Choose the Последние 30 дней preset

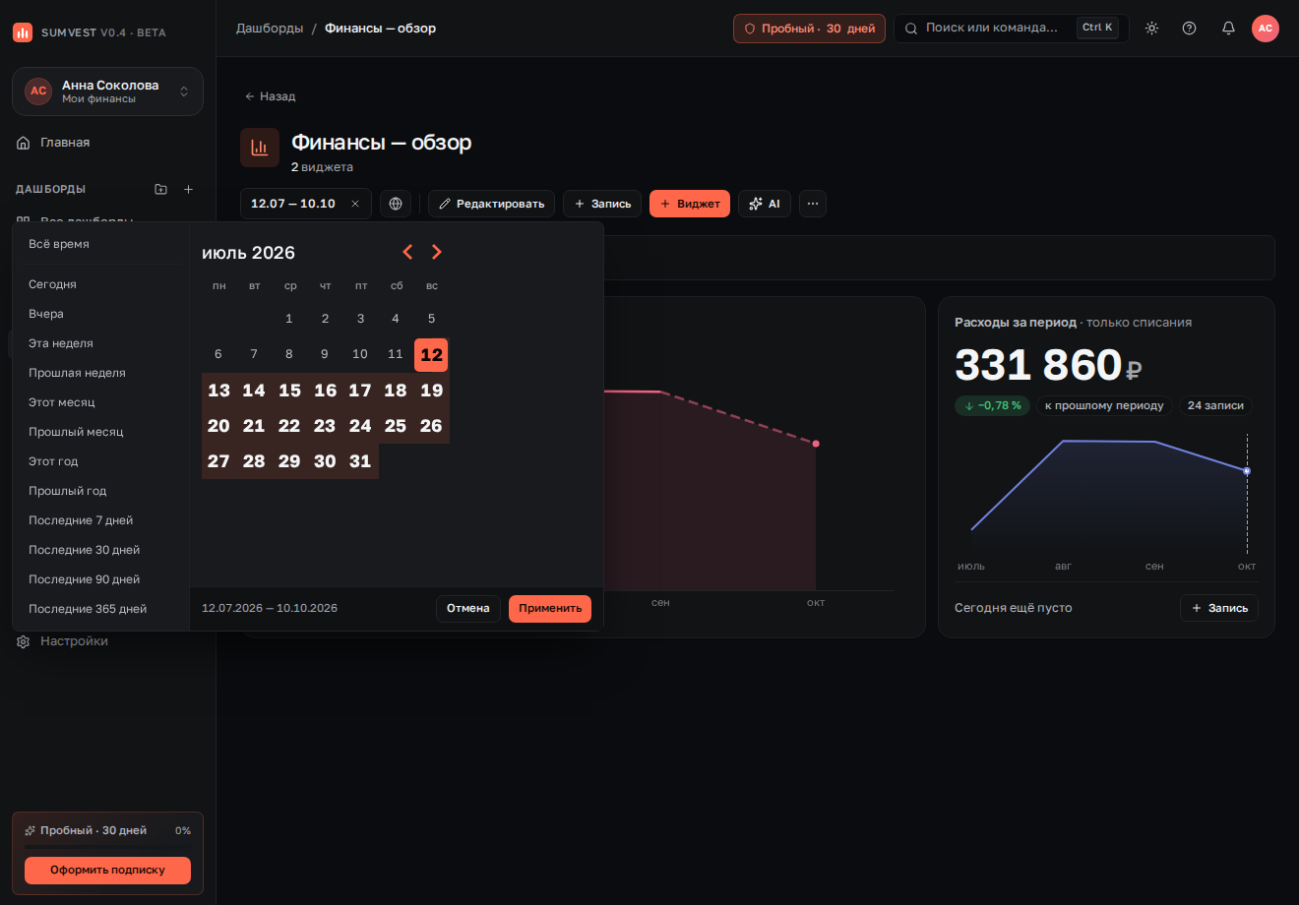pyautogui.click(x=102, y=550)
